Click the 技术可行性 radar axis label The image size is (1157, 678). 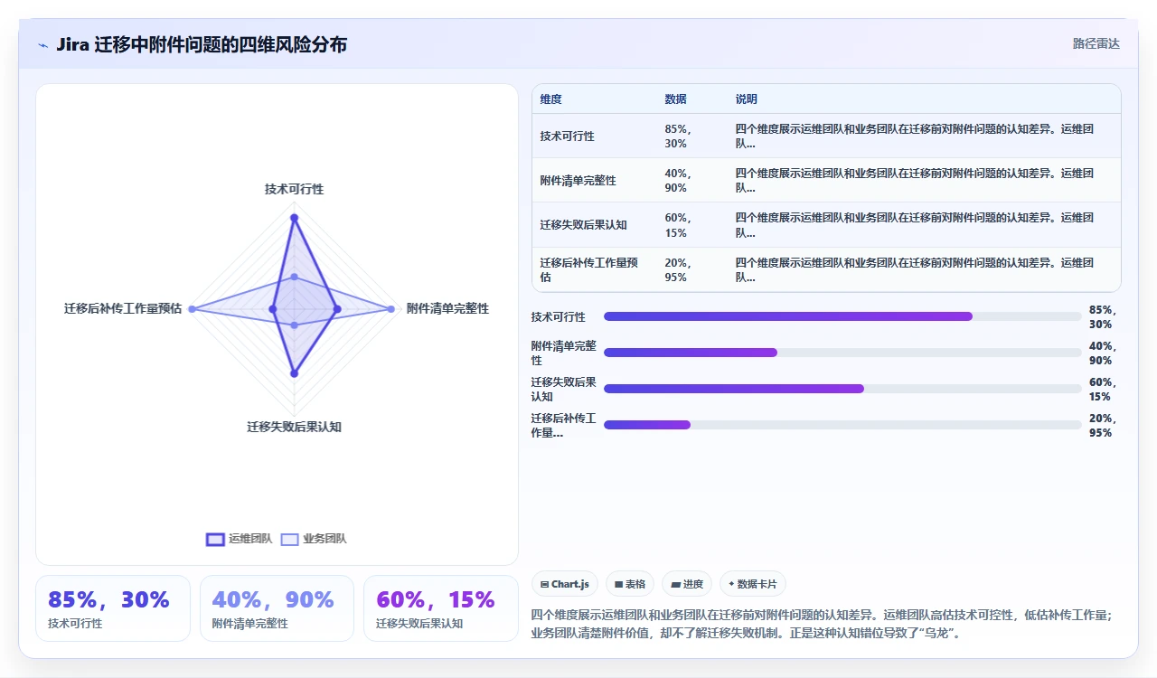(294, 189)
